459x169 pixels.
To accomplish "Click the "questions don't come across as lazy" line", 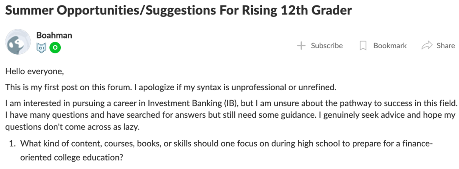I will (x=72, y=127).
